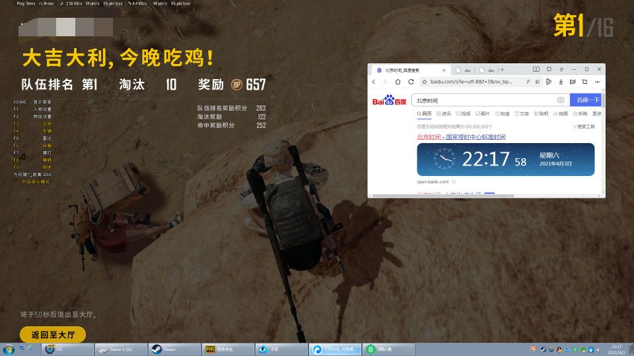Click the 返回至大厅 return to lobby button
Image resolution: width=634 pixels, height=356 pixels.
pyautogui.click(x=53, y=335)
